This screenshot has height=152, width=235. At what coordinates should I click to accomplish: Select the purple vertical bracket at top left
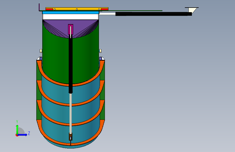click(x=39, y=7)
